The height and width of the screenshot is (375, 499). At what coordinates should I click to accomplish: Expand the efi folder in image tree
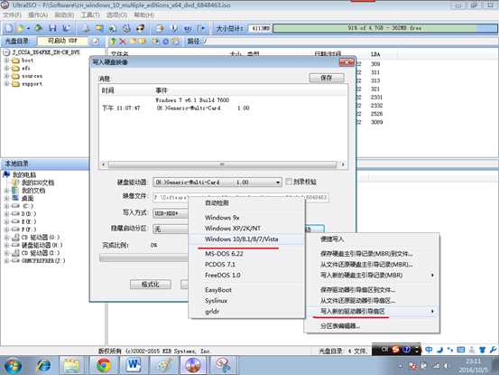click(x=6, y=68)
